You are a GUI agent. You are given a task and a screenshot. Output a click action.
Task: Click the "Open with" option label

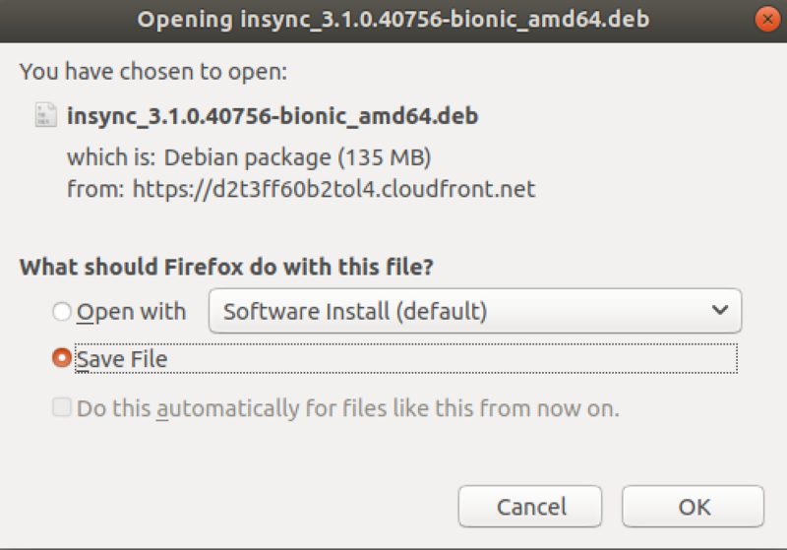click(x=132, y=312)
